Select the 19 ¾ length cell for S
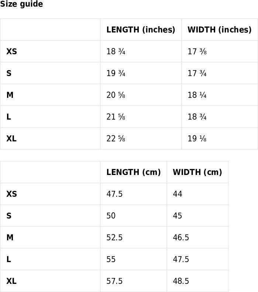Screen dimensions: 258x292 (x=141, y=73)
